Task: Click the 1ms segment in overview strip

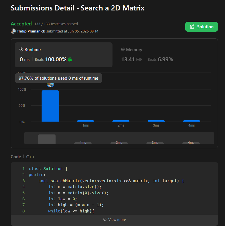Action: click(x=83, y=143)
